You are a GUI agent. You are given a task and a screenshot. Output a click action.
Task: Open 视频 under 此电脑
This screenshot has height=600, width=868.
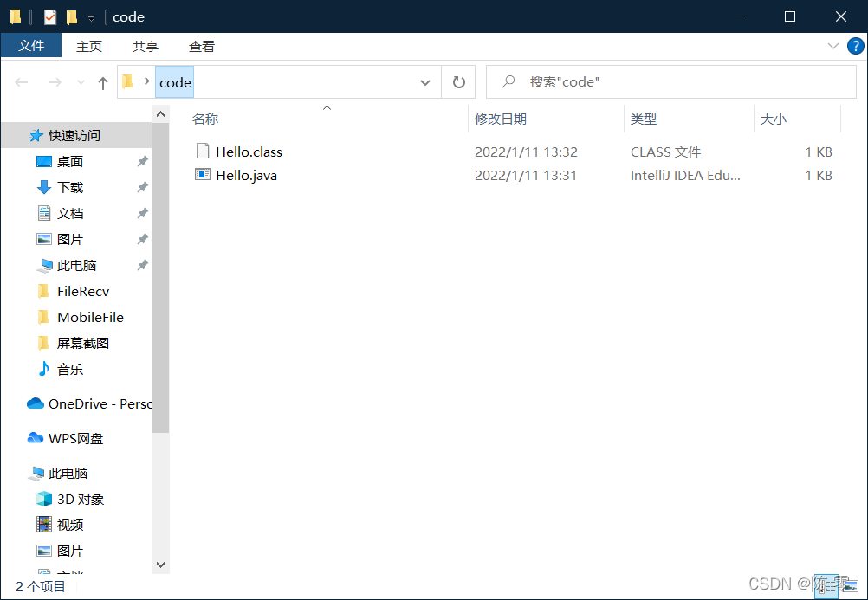pyautogui.click(x=70, y=525)
